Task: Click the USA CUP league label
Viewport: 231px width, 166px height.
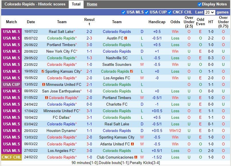Action: tap(11, 84)
